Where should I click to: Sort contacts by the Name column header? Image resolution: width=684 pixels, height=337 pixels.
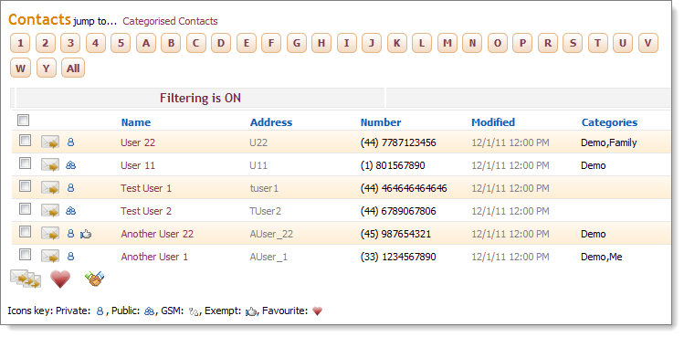pos(136,122)
